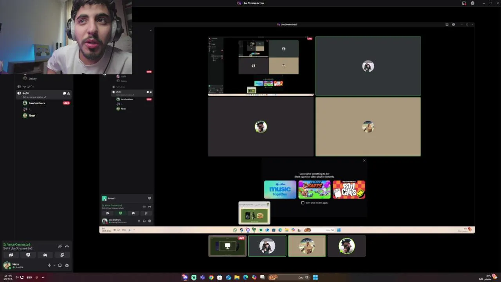Click the help question mark icon in title bar
The height and width of the screenshot is (282, 501).
coord(472,3)
